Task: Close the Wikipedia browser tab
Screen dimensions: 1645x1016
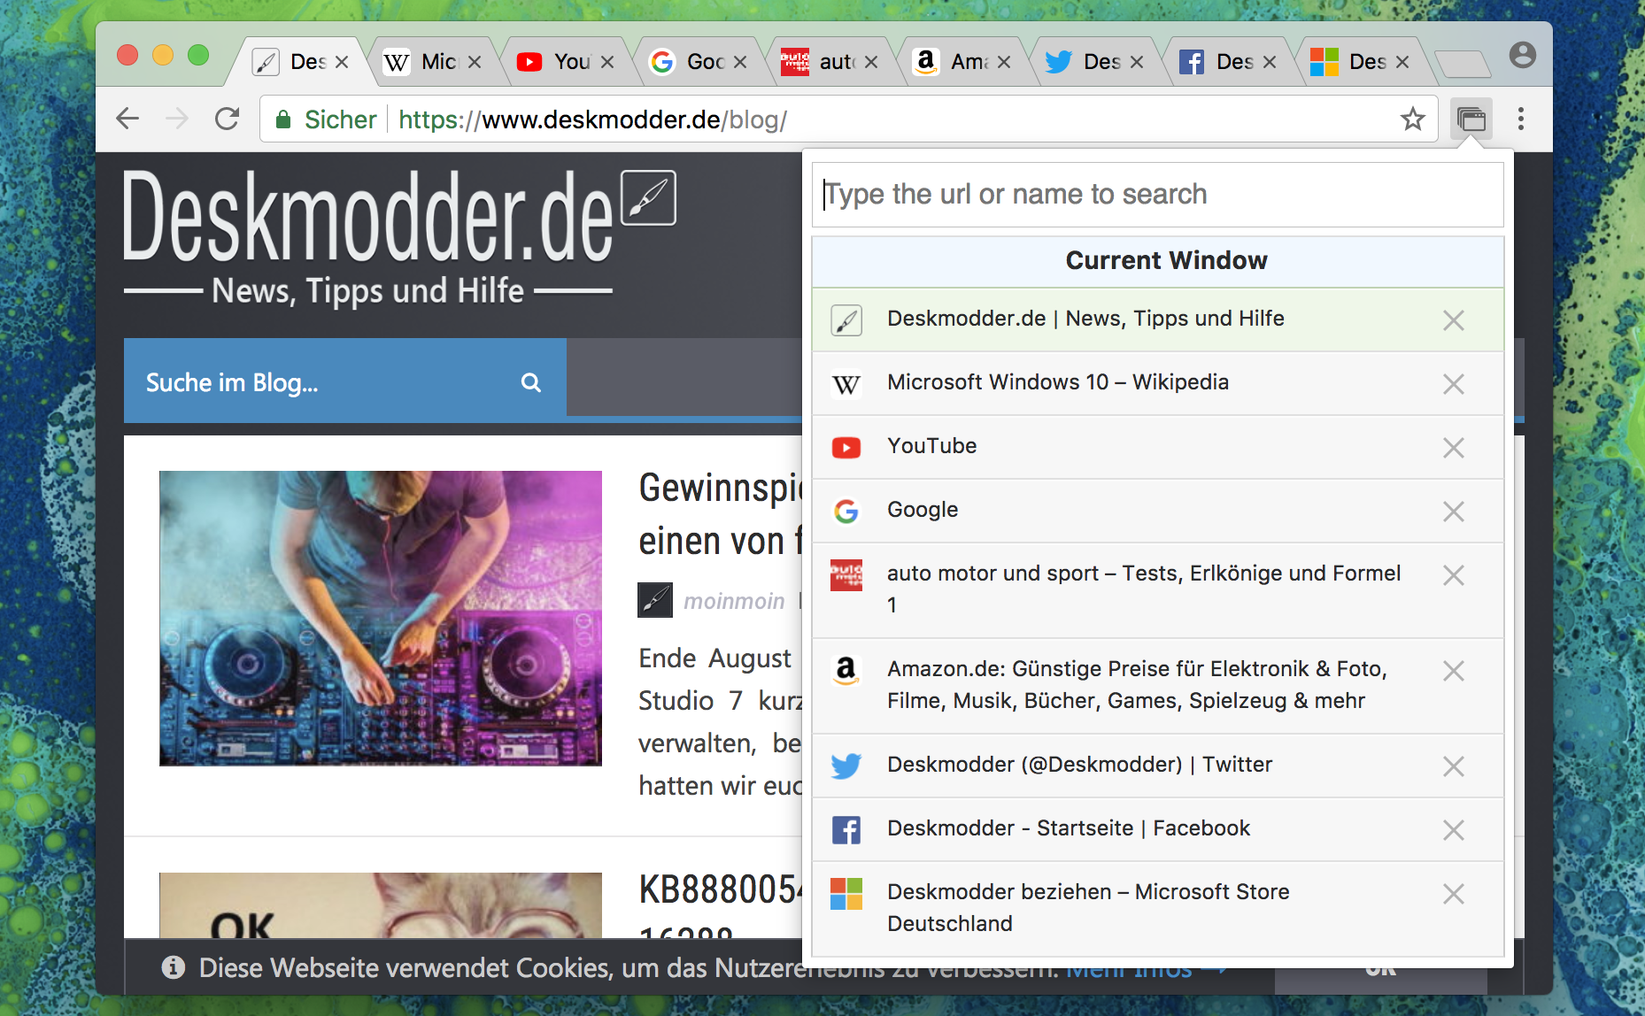Action: [x=475, y=62]
